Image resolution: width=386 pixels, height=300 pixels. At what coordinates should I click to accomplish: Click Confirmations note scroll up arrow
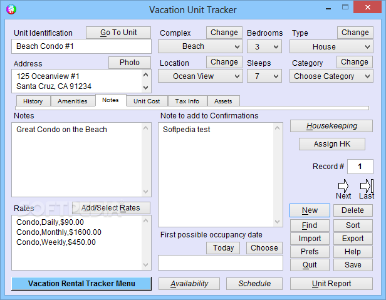pos(277,128)
